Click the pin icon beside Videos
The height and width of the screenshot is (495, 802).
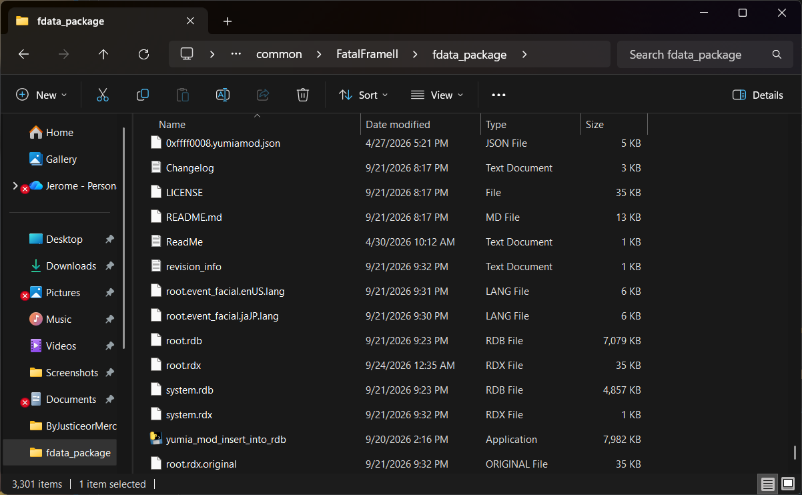pyautogui.click(x=109, y=346)
